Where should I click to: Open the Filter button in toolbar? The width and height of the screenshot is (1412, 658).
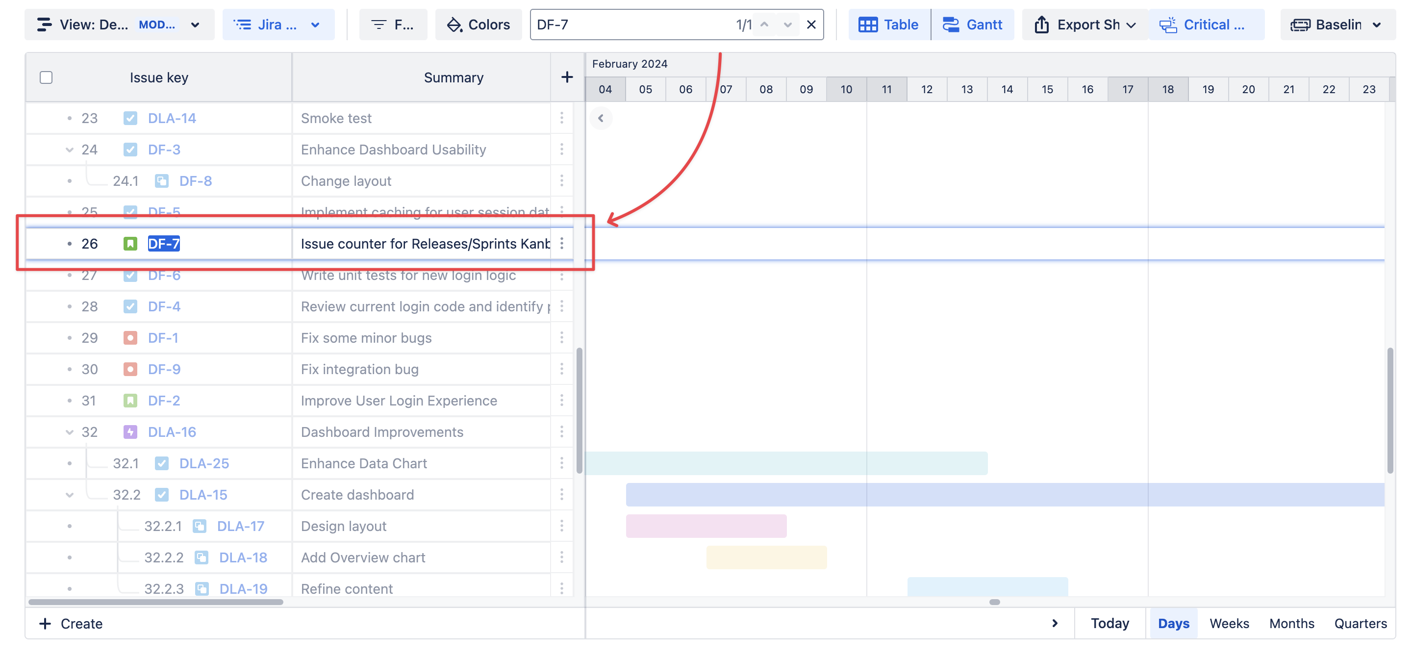[x=392, y=25]
